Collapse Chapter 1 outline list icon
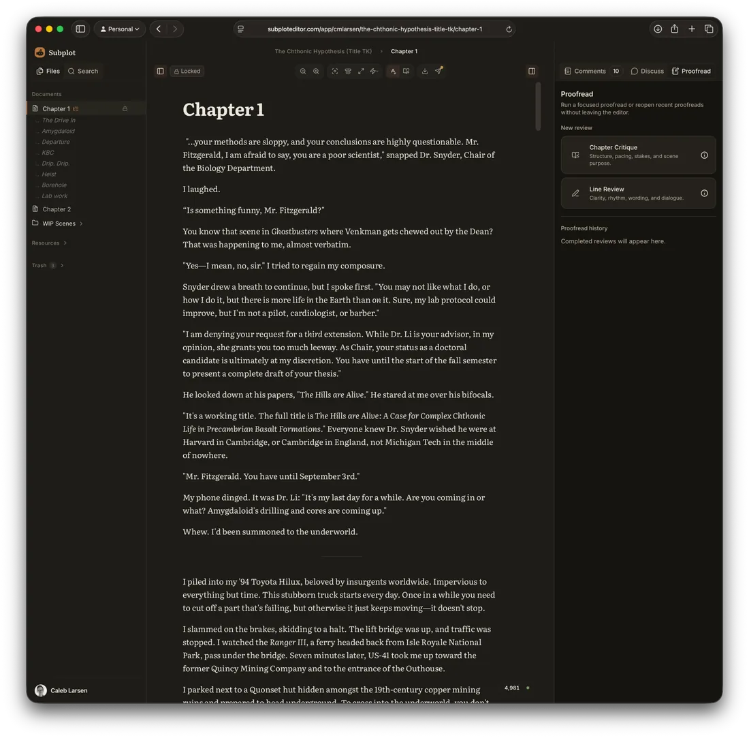Viewport: 749px width, 738px height. (76, 109)
